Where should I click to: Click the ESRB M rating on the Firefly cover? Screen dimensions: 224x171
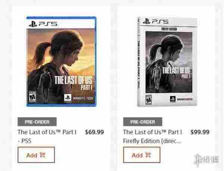149,101
